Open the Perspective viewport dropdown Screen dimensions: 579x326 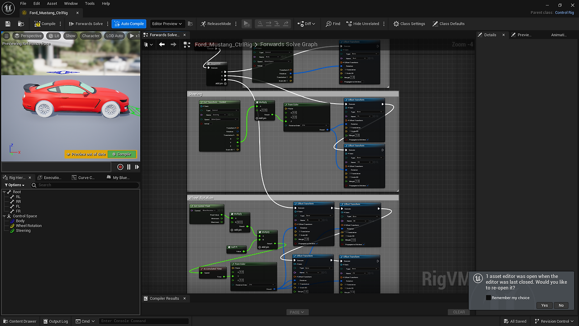coord(28,35)
